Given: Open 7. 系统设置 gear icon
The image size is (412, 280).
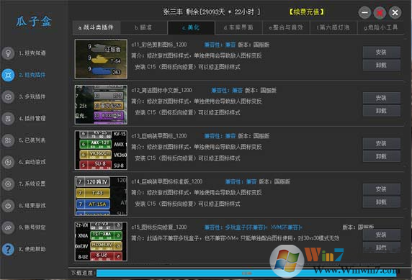Looking at the screenshot, I should 8,184.
